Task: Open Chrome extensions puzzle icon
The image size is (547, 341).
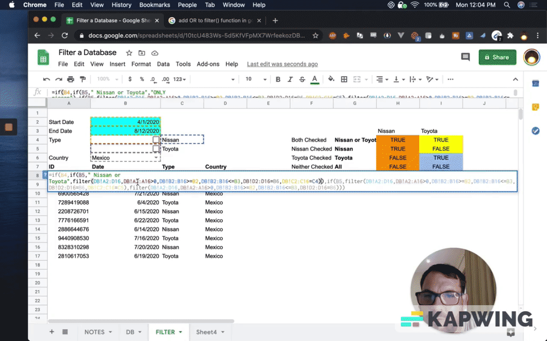Action: 510,36
